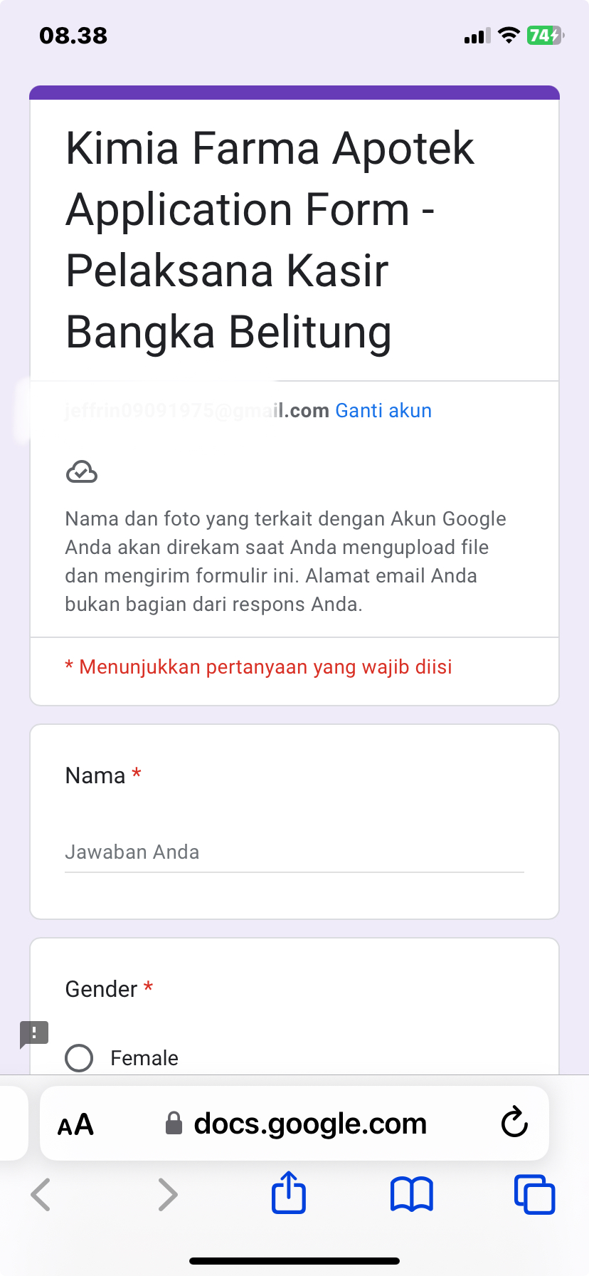
Task: Click the Ganti akun link
Action: (x=383, y=411)
